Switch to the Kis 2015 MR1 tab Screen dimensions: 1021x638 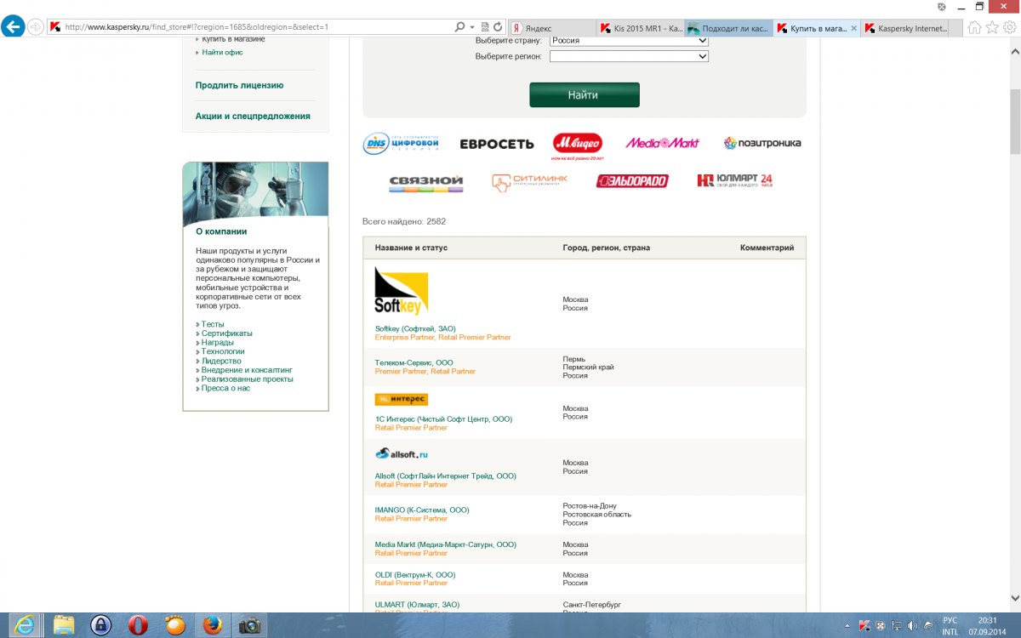[640, 28]
